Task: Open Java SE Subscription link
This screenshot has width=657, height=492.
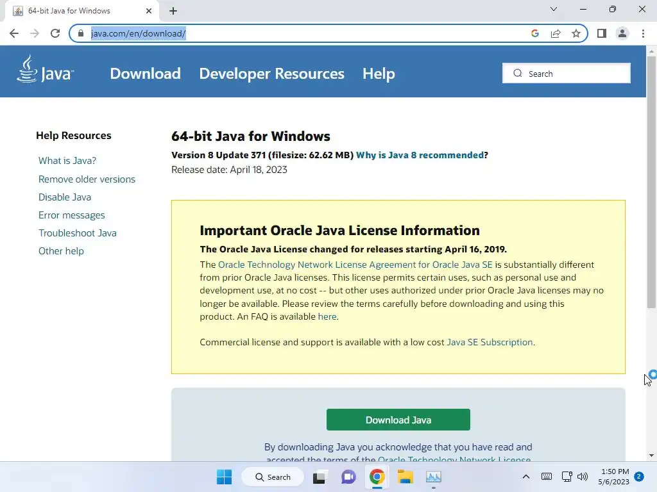Action: 490,342
